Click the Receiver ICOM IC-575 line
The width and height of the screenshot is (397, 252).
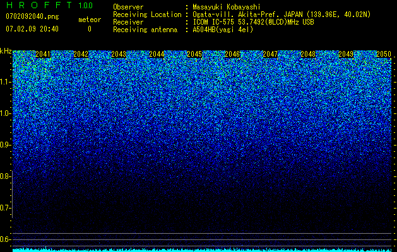pos(253,22)
